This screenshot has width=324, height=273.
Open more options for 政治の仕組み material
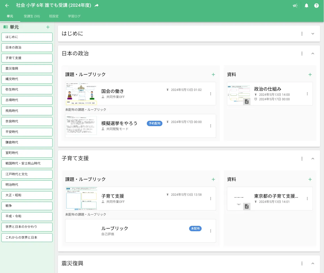coord(307,94)
